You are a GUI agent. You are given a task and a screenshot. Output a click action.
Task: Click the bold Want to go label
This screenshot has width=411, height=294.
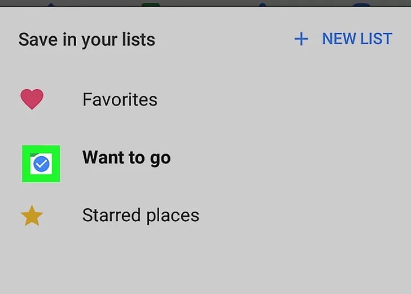(126, 158)
